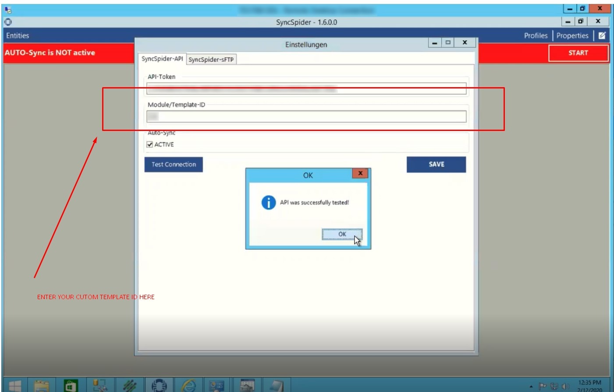The width and height of the screenshot is (614, 392).
Task: Click the Action Center flag icon
Action: [x=543, y=386]
